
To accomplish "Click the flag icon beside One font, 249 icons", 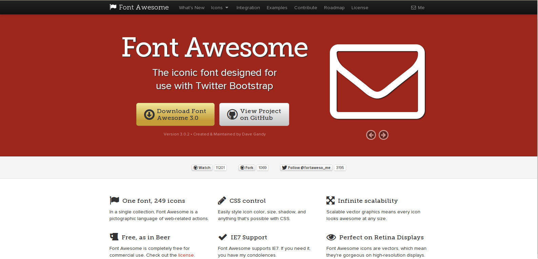I will (x=115, y=200).
